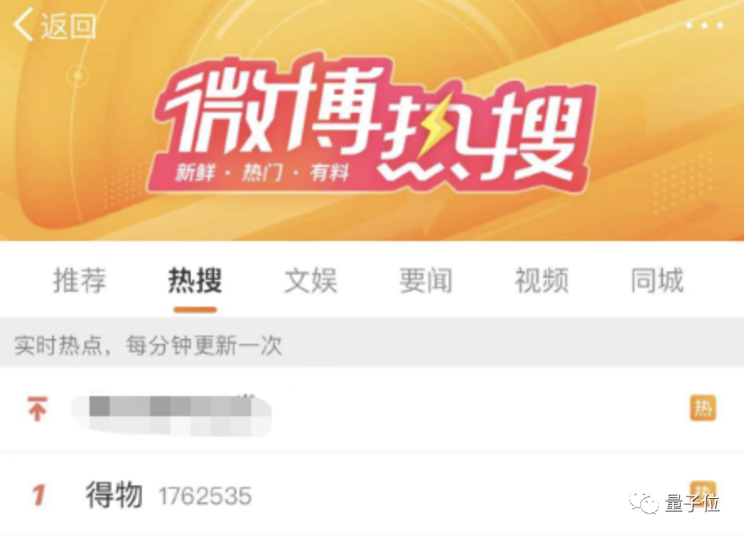Tap the orange 热 badge on pinned topic

point(703,408)
